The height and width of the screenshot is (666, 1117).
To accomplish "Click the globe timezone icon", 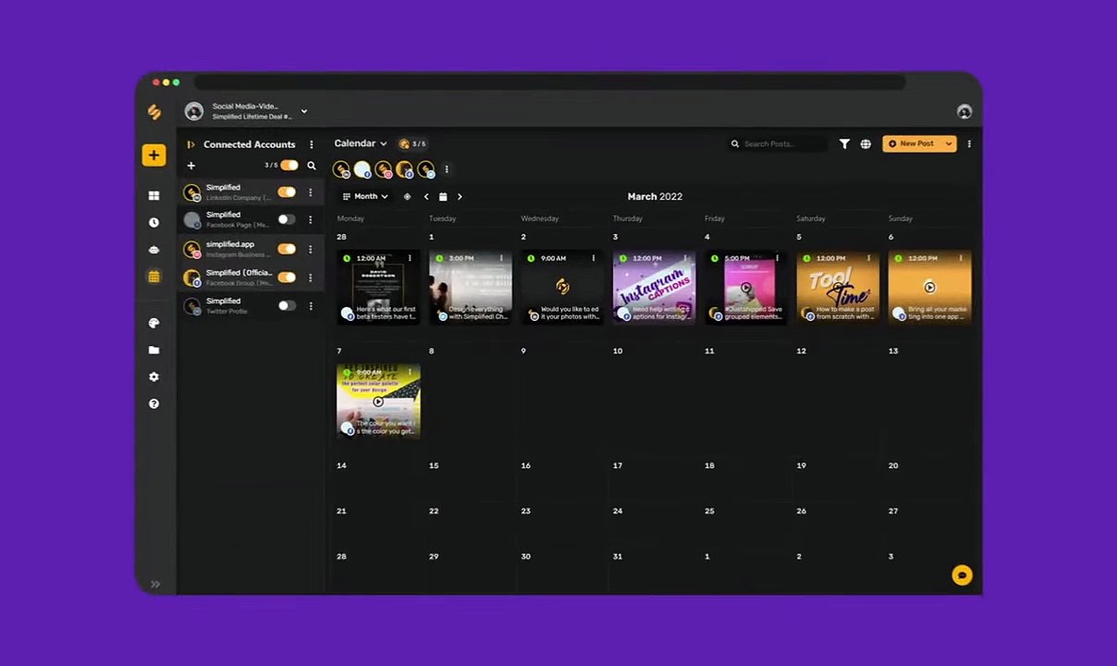I will pos(865,144).
